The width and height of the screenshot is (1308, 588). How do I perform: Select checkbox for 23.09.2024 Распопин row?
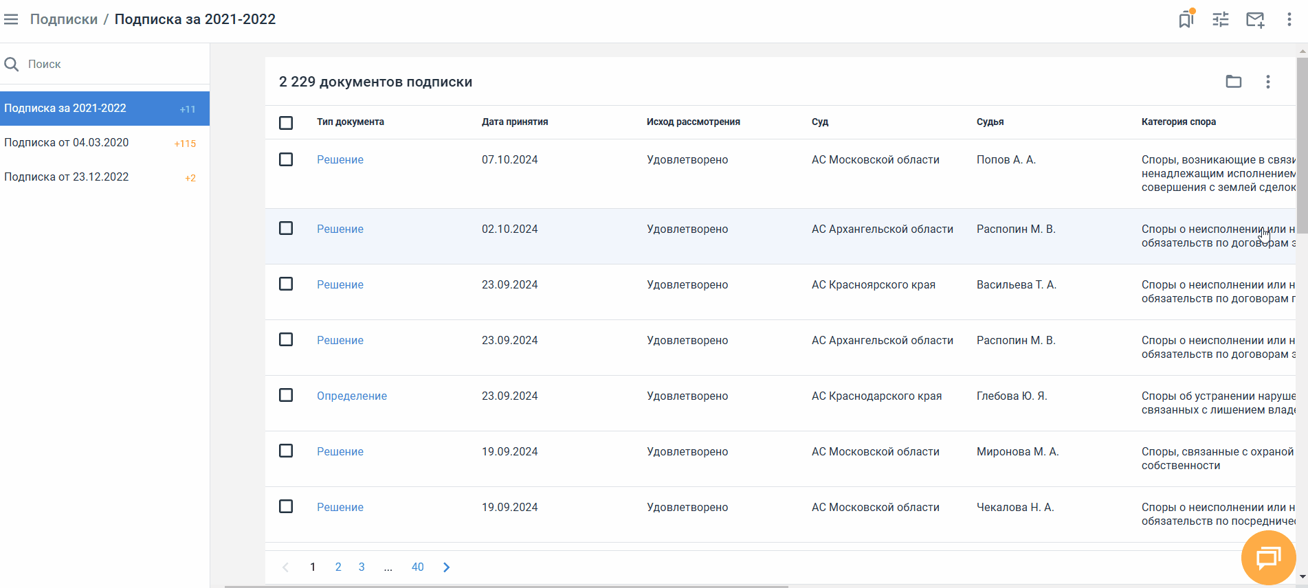coord(286,339)
